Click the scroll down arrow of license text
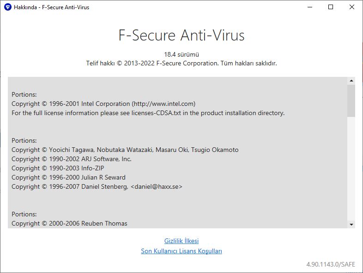This screenshot has height=273, width=363. click(x=351, y=224)
